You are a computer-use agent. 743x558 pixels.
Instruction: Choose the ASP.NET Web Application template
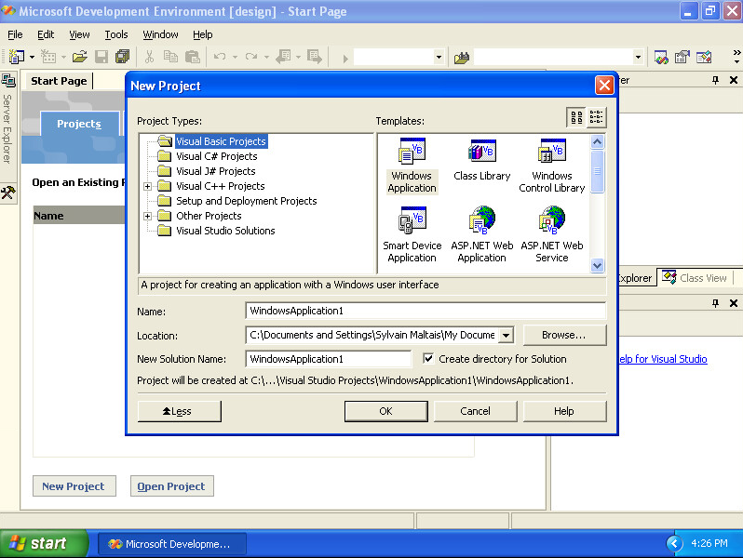point(481,222)
